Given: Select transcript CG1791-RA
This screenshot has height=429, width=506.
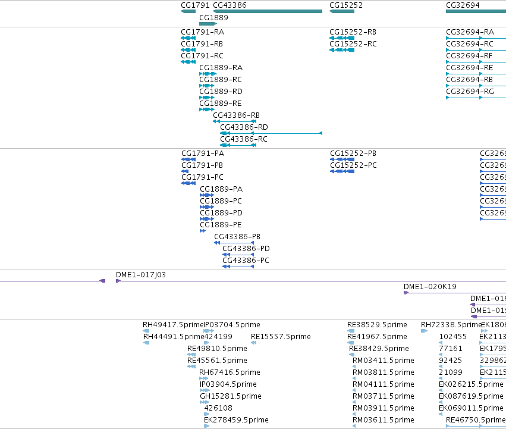Looking at the screenshot, I should coord(202,32).
